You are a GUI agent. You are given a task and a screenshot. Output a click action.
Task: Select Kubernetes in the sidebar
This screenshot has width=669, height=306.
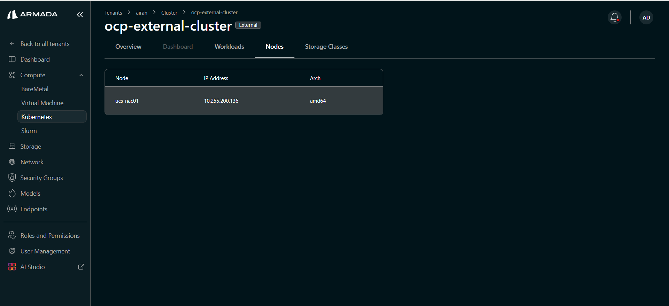pos(52,117)
